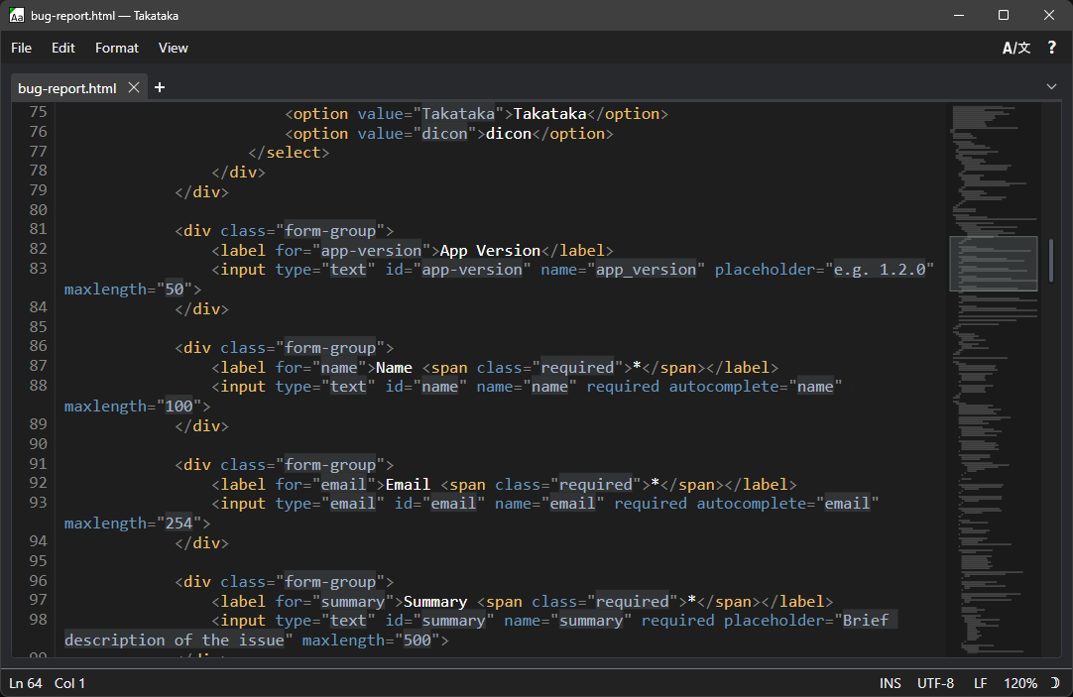Click the Takataka app icon in title bar
Viewport: 1073px width, 697px height.
click(x=17, y=15)
